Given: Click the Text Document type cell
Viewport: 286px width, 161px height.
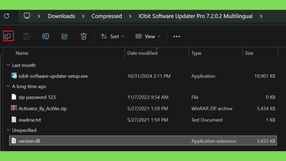Looking at the screenshot, I should (x=207, y=120).
